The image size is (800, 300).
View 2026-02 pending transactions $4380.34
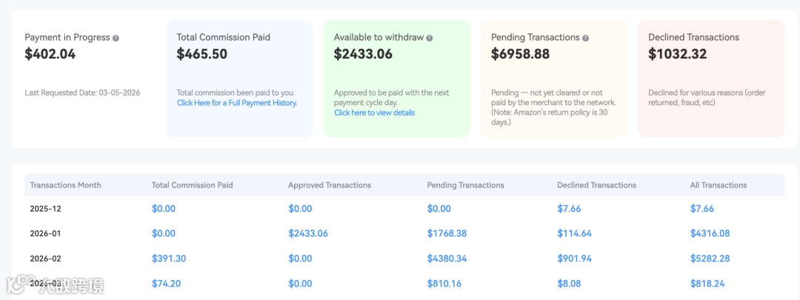(447, 259)
